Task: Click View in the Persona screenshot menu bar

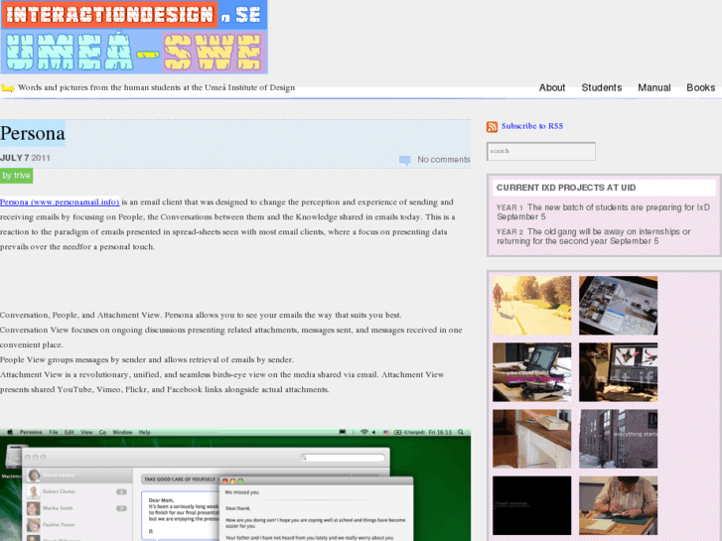Action: pyautogui.click(x=86, y=433)
